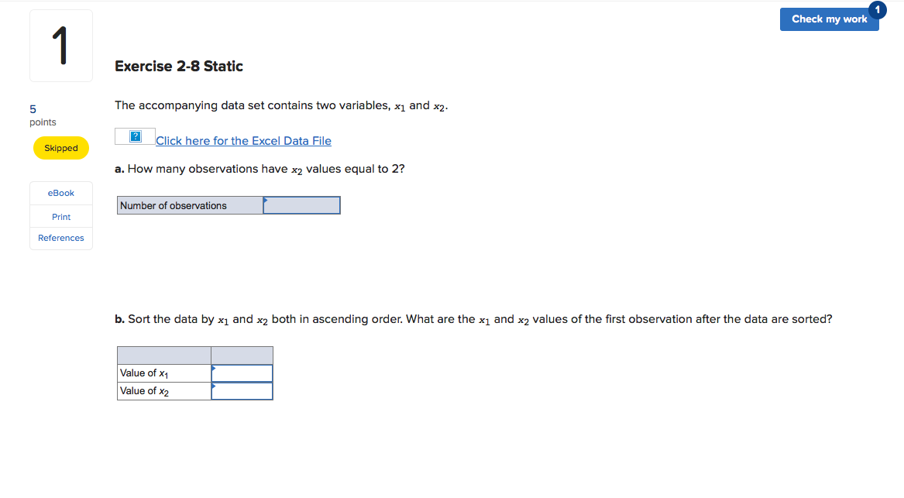Click the Exercise 2-8 Static heading
The image size is (904, 498).
[x=178, y=66]
